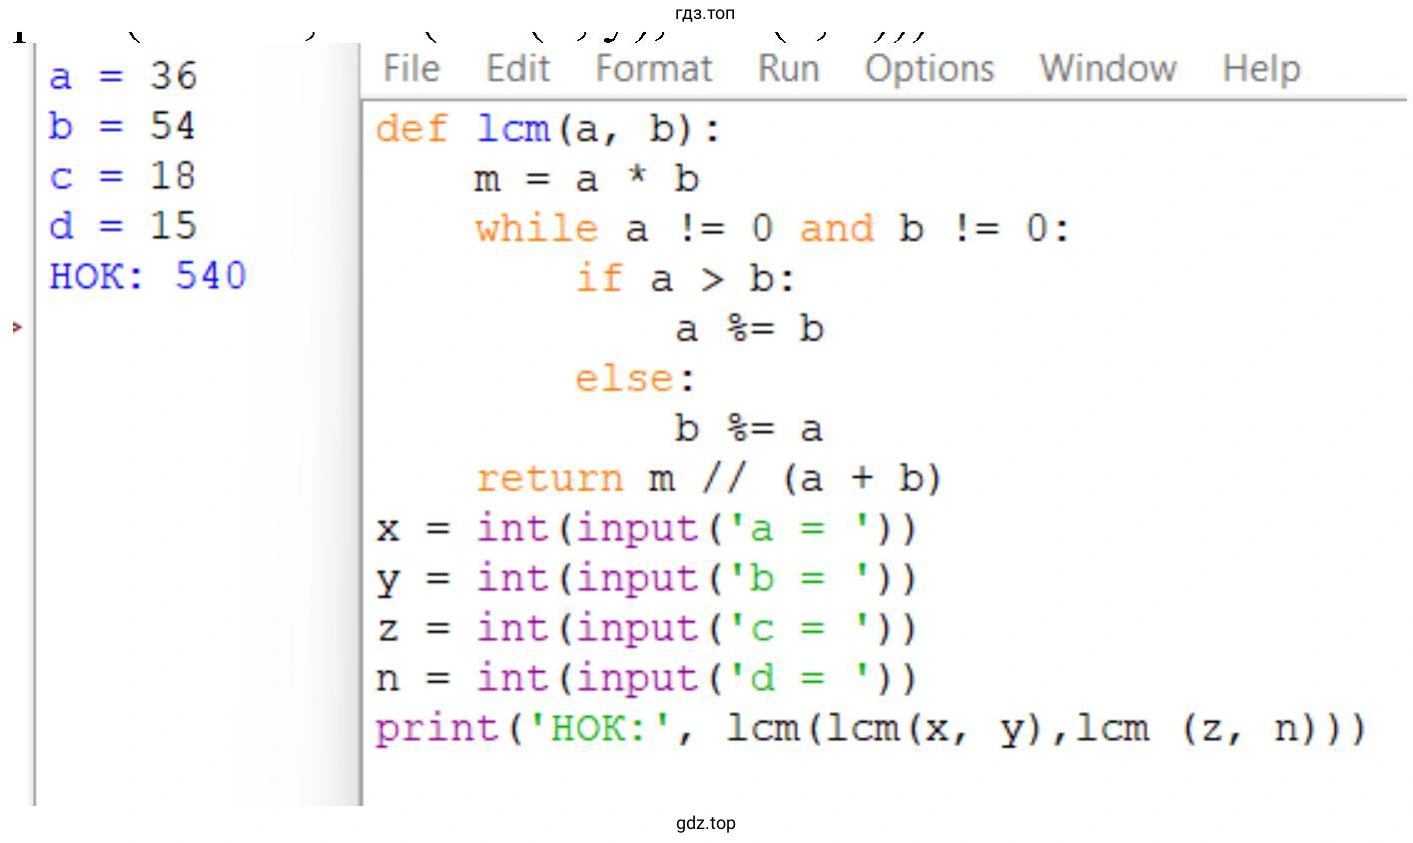Open the Format menu
Image resolution: width=1413 pixels, height=843 pixels.
[x=653, y=69]
